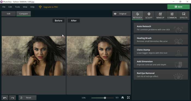191x101 pixels.
Task: Switch to the Compare view tab
Action: [23, 14]
